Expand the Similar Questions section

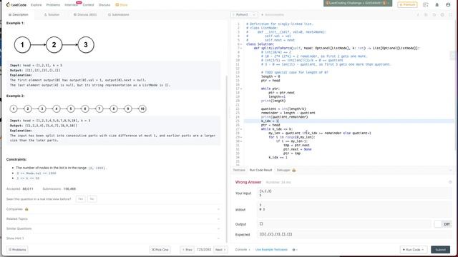113,228
